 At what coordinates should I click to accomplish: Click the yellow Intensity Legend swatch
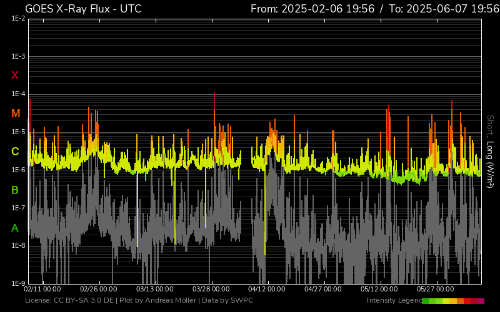[x=446, y=301]
